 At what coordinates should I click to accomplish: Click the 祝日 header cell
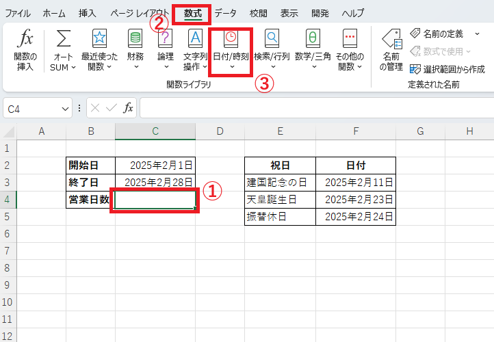tap(280, 166)
